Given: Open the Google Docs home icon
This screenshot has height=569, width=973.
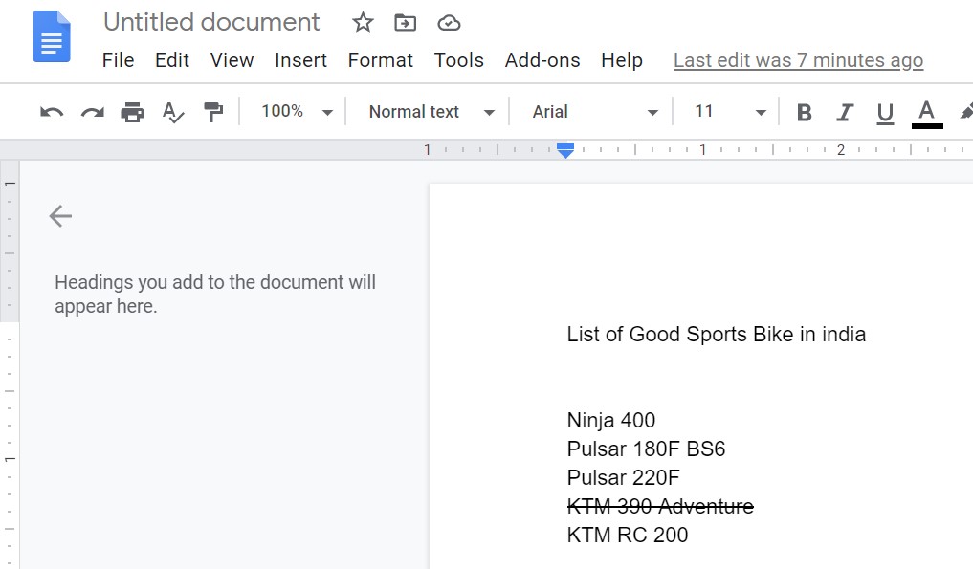Looking at the screenshot, I should click(x=52, y=36).
